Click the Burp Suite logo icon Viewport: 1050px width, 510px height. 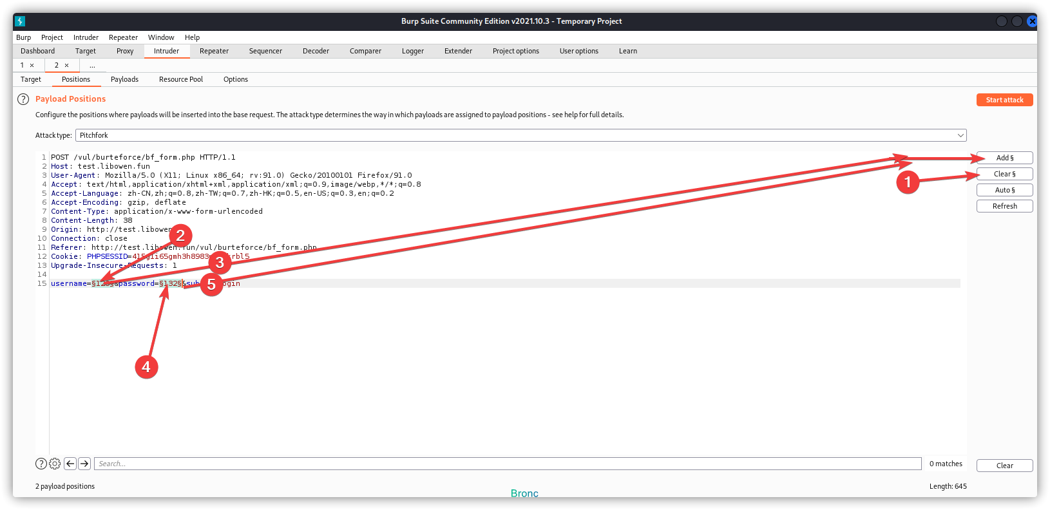(20, 21)
